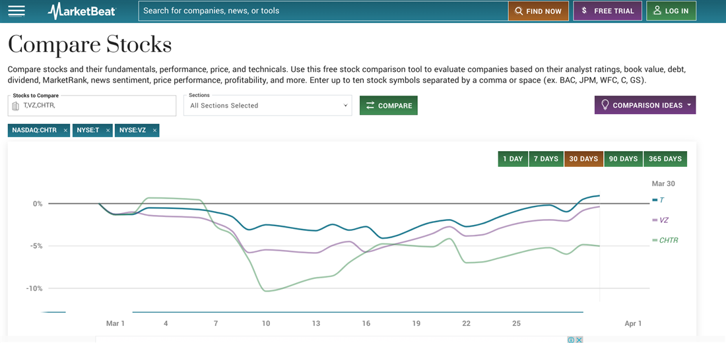Image resolution: width=726 pixels, height=343 pixels.
Task: Select the 365 Days chart range
Action: 665,159
